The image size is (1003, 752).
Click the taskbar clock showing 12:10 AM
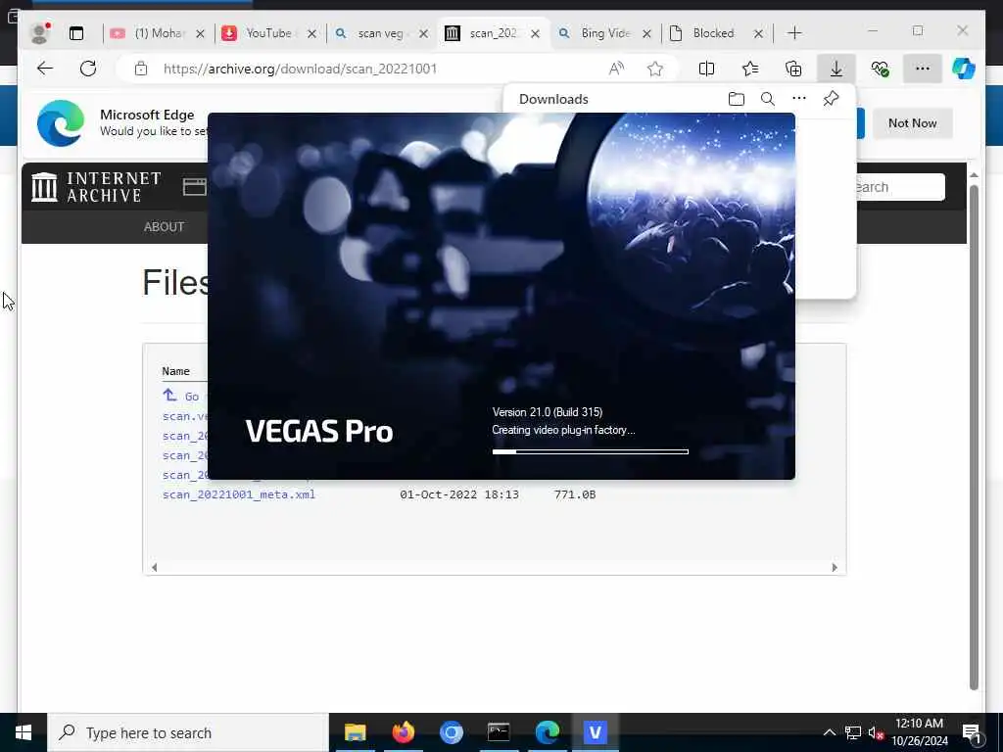pyautogui.click(x=919, y=732)
